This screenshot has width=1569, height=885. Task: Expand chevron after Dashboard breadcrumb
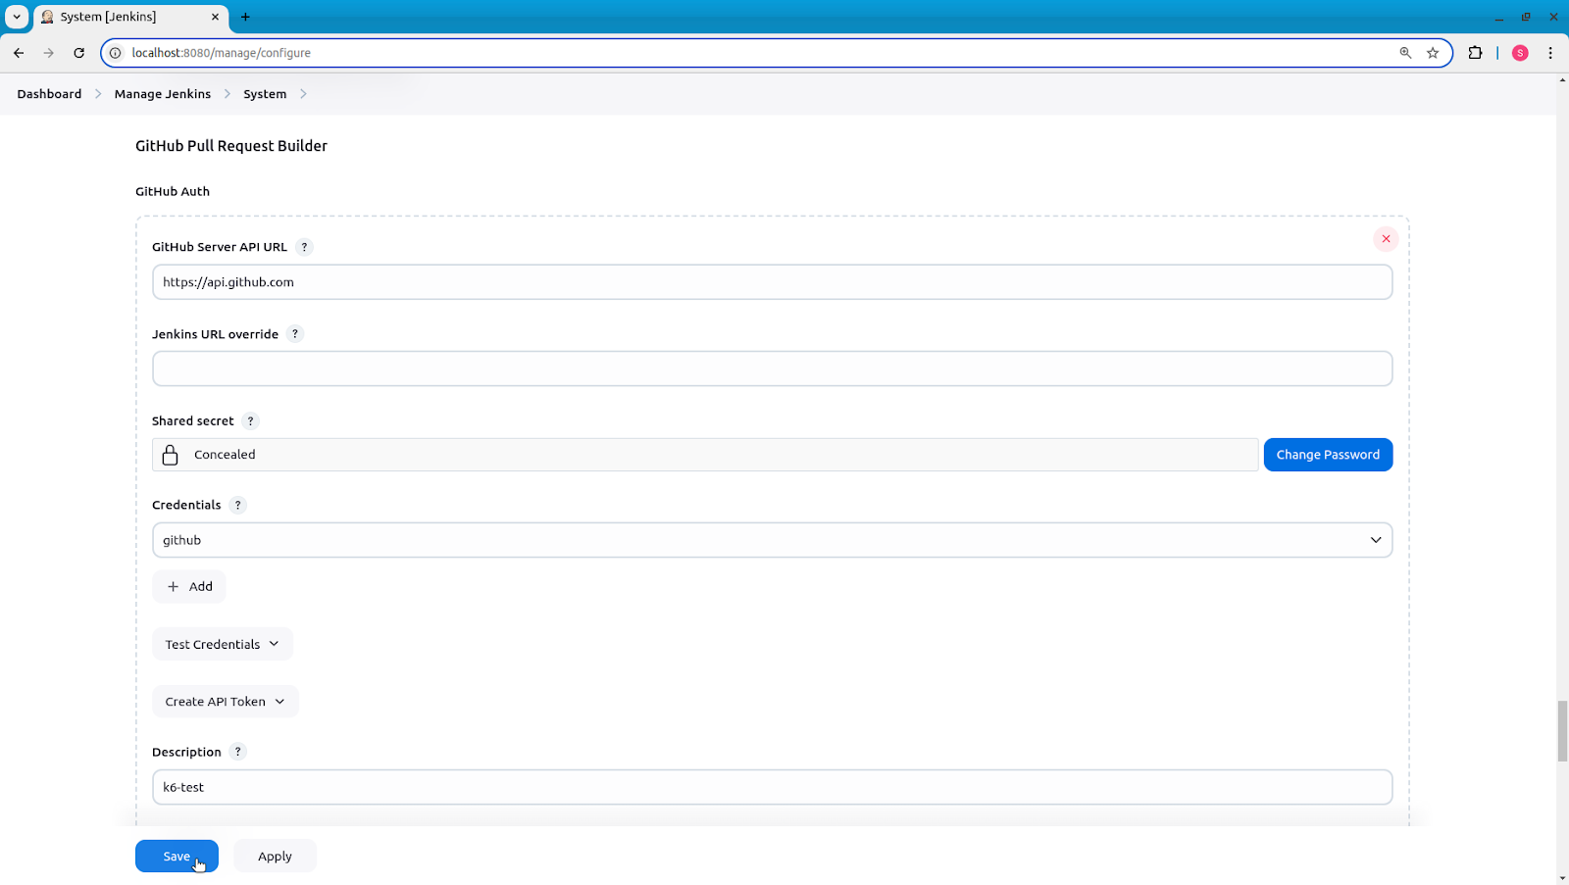pyautogui.click(x=98, y=94)
